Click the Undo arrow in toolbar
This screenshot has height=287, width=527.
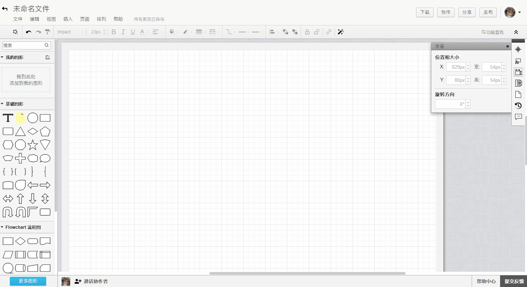[29, 32]
